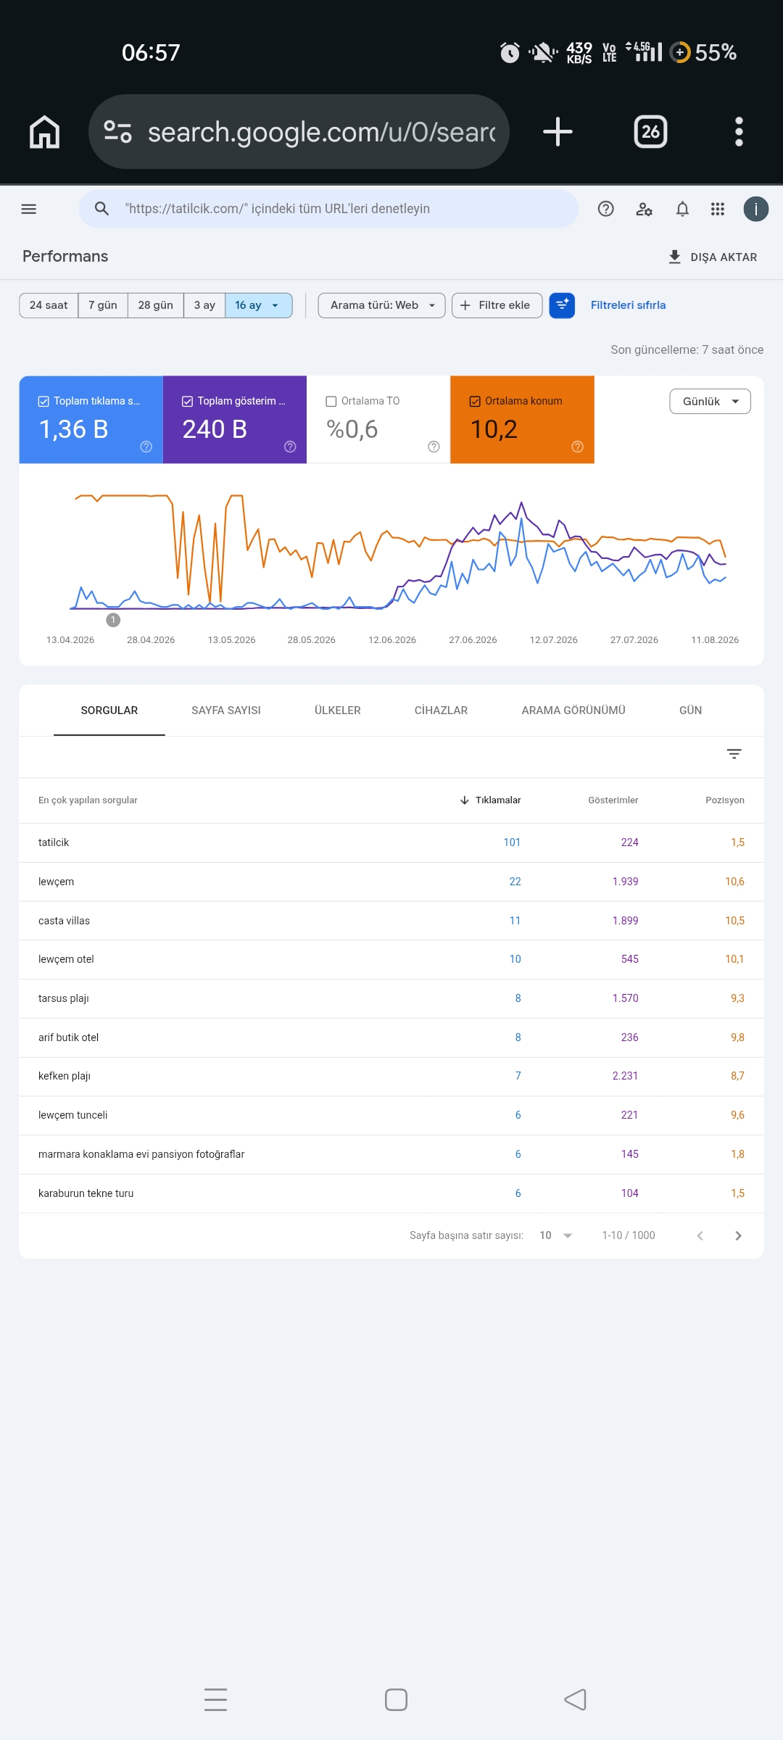
Task: Open user and permissions settings icon
Action: click(x=644, y=209)
